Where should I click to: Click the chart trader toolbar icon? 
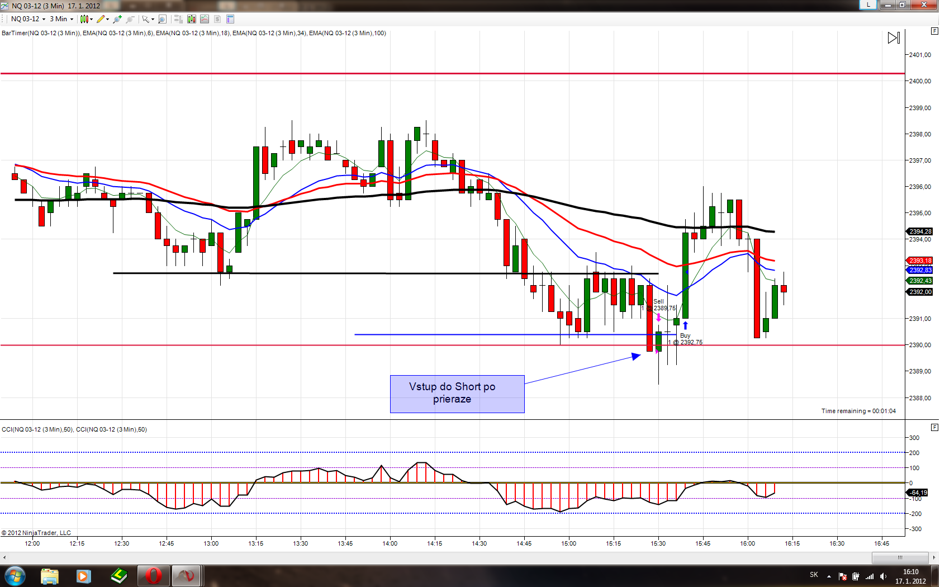(178, 19)
